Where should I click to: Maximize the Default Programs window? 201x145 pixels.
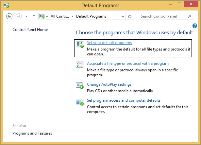coord(179,4)
